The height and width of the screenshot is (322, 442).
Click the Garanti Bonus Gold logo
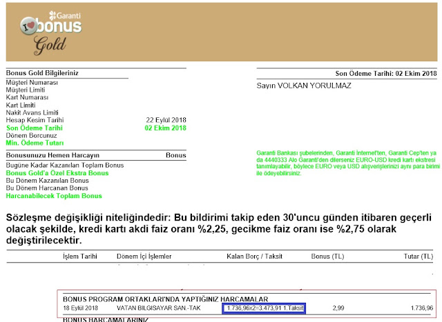51,32
